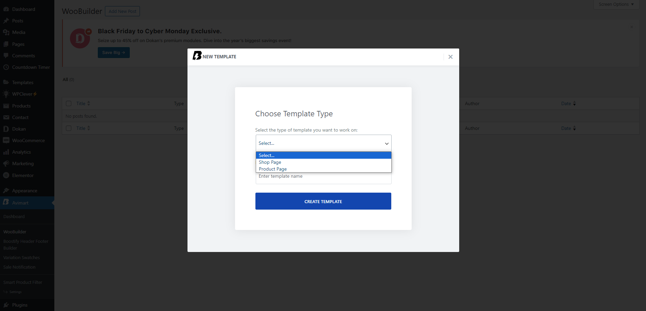Close the New Template modal
646x311 pixels.
click(x=450, y=57)
